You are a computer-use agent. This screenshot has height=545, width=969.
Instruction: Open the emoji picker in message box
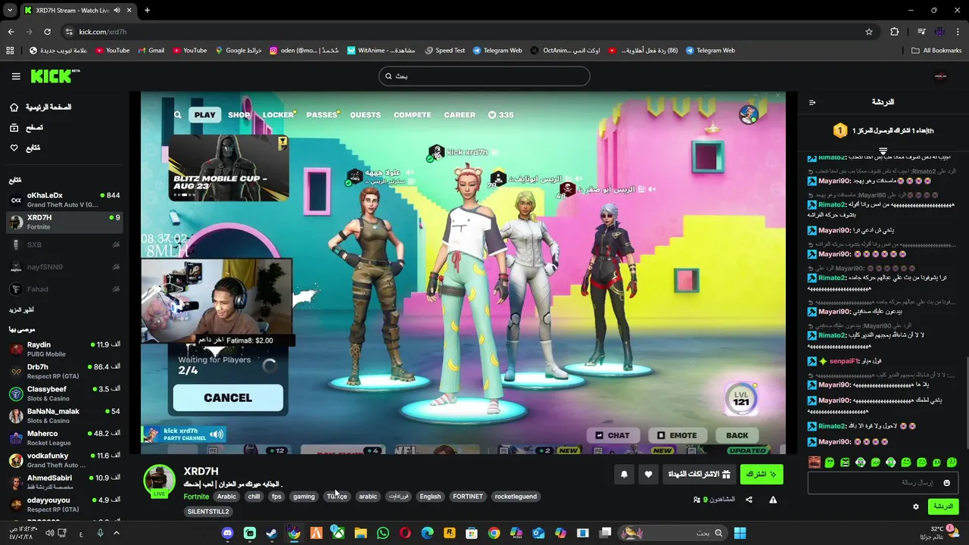click(946, 483)
